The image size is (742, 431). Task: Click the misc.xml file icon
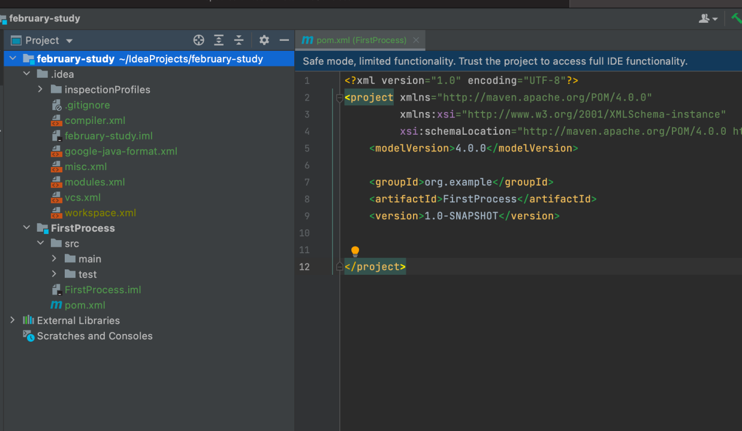56,166
